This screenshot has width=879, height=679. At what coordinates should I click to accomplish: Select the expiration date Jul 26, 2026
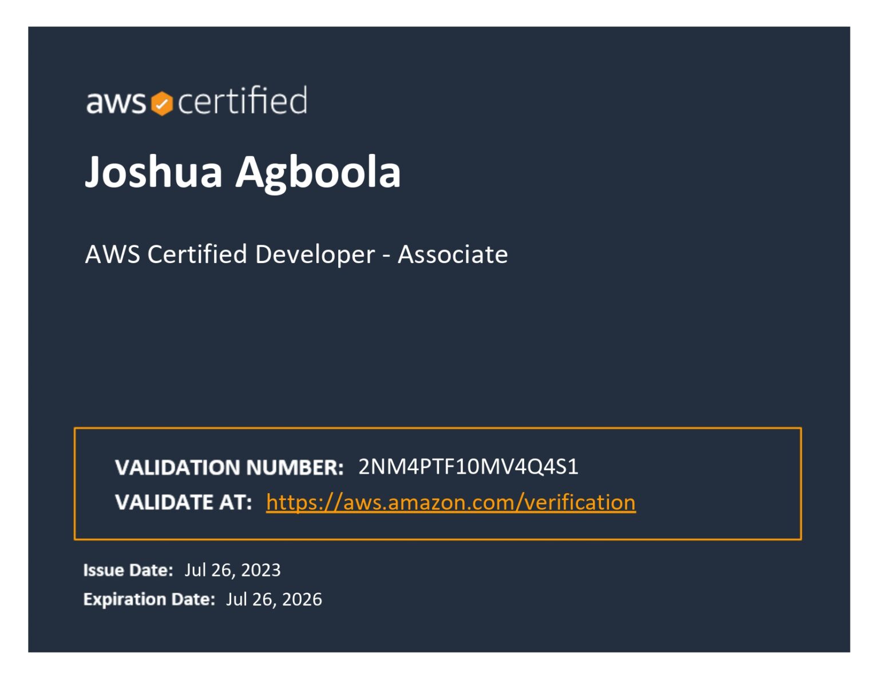click(x=274, y=599)
